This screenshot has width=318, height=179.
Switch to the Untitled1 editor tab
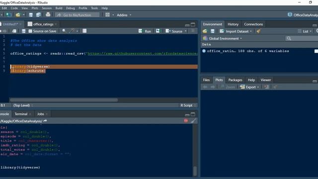10,24
